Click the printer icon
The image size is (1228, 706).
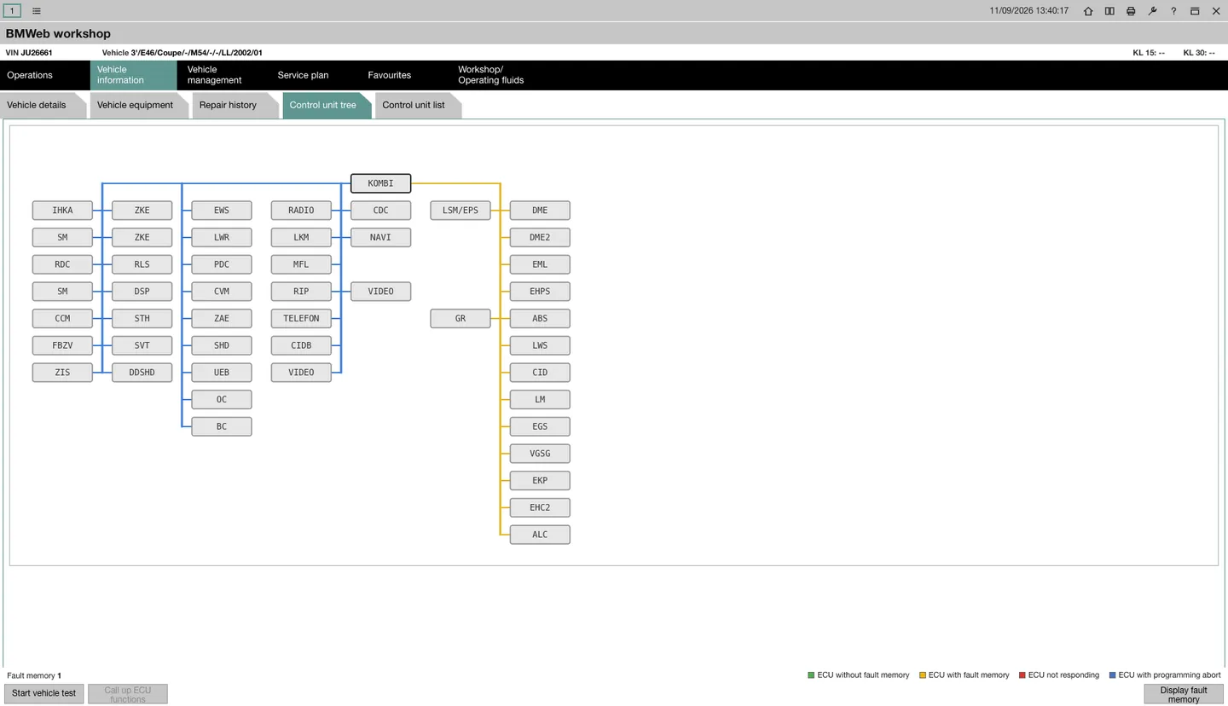tap(1131, 11)
